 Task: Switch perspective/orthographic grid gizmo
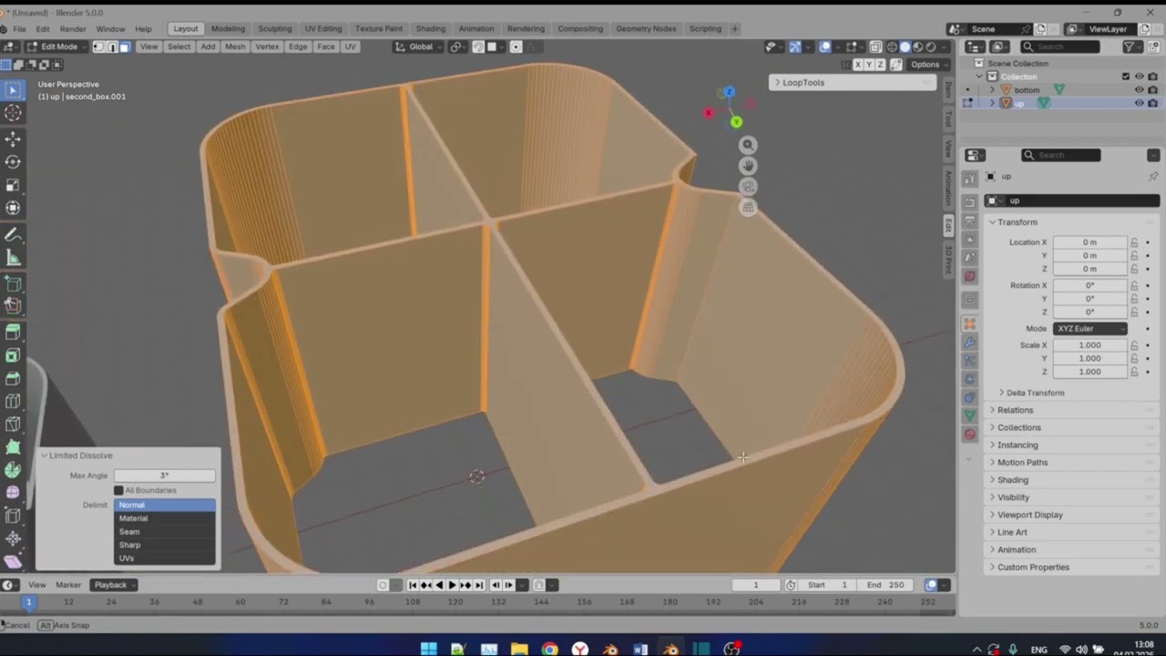coord(748,208)
